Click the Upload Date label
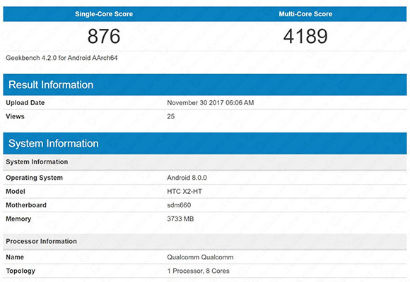Viewport: 410px width, 282px height. [x=25, y=103]
